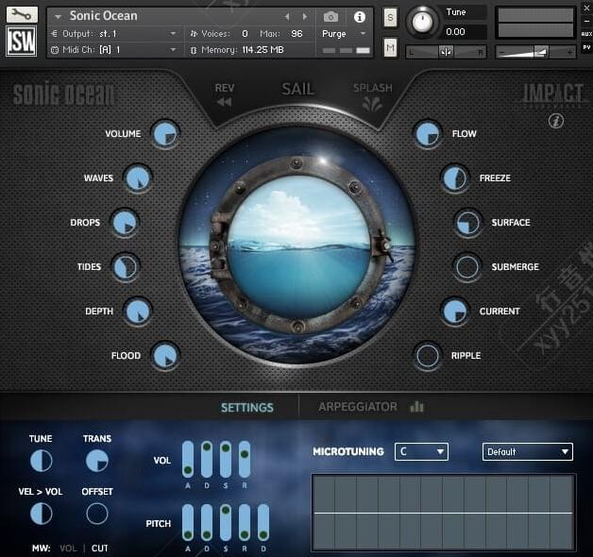
Task: Go to previous instrument arrow
Action: click(287, 16)
